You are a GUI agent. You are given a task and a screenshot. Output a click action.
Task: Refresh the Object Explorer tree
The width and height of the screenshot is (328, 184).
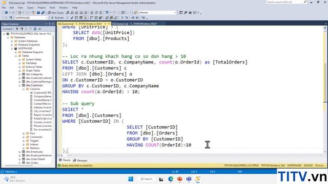[35, 29]
